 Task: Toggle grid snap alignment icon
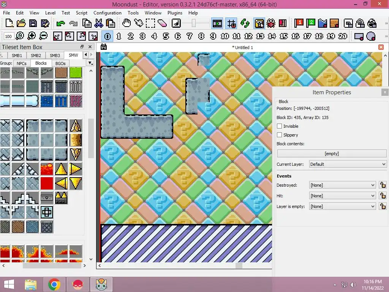pyautogui.click(x=232, y=24)
